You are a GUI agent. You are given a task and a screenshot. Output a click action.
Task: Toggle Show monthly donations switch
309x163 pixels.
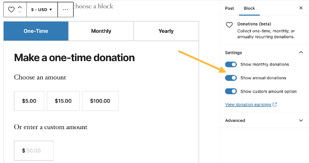[x=231, y=64]
